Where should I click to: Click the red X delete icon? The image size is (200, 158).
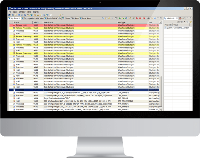click(x=144, y=18)
